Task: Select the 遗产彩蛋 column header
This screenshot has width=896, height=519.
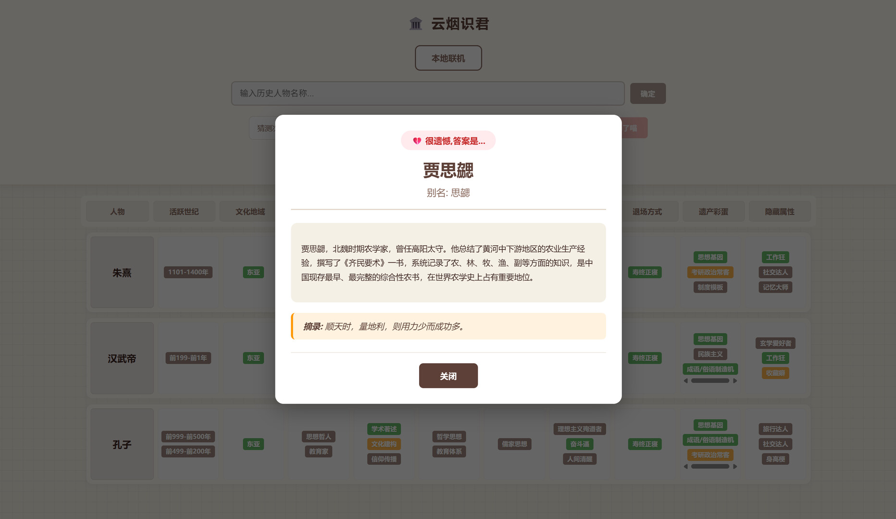Action: (713, 212)
